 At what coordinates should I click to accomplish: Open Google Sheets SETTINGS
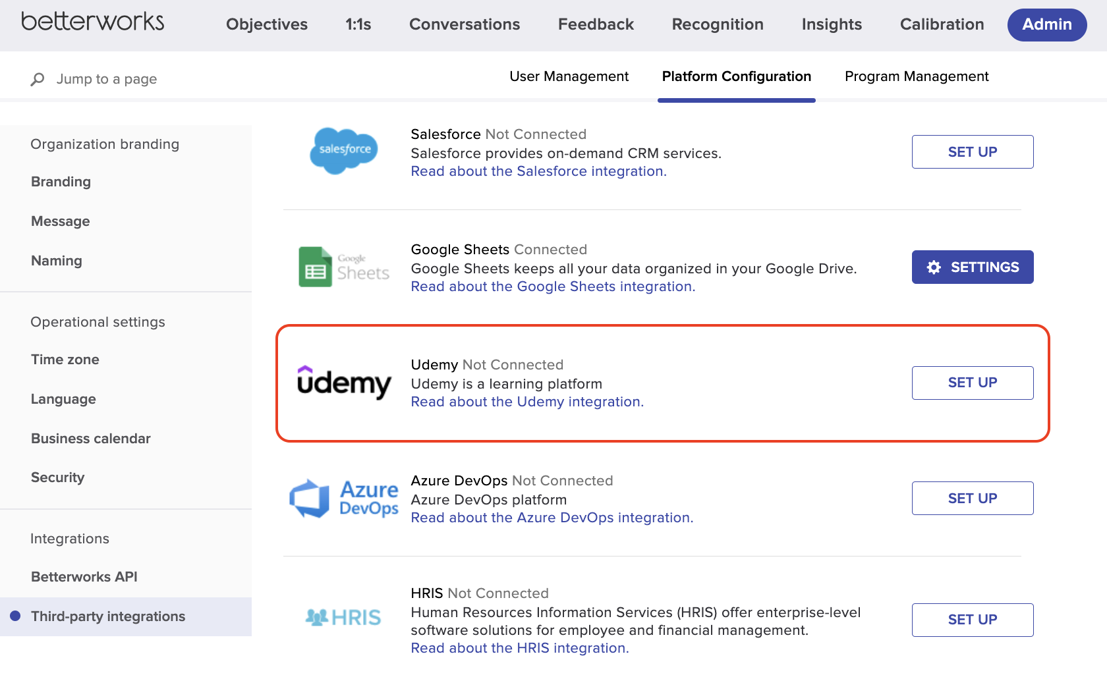pos(973,267)
